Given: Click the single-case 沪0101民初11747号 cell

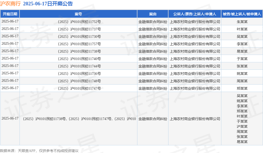Looking at the screenshot, I should 79,88.
